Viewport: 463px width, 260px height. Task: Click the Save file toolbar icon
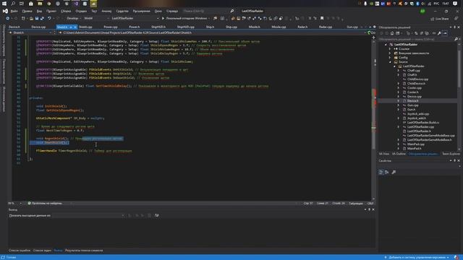pyautogui.click(x=37, y=18)
